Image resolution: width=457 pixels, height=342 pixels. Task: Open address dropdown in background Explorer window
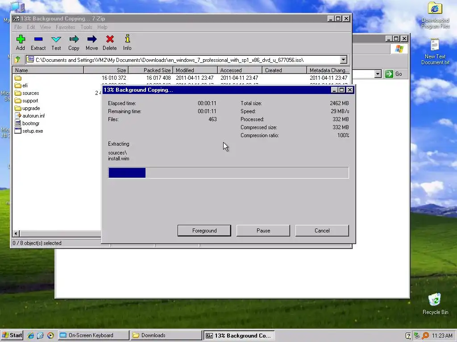pos(378,74)
